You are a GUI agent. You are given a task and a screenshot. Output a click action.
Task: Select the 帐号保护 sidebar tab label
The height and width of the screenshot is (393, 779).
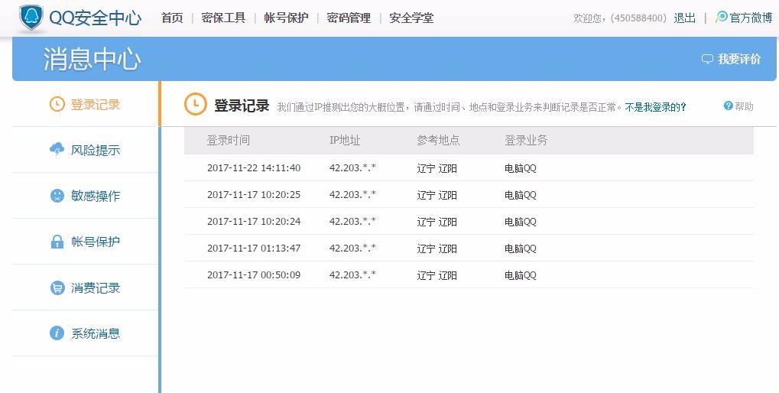96,242
